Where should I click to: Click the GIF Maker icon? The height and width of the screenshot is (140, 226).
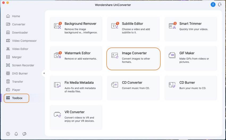tap(172, 55)
